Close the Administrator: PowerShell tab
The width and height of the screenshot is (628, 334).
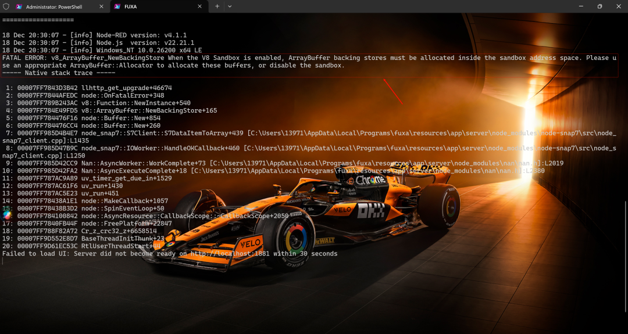click(x=101, y=6)
